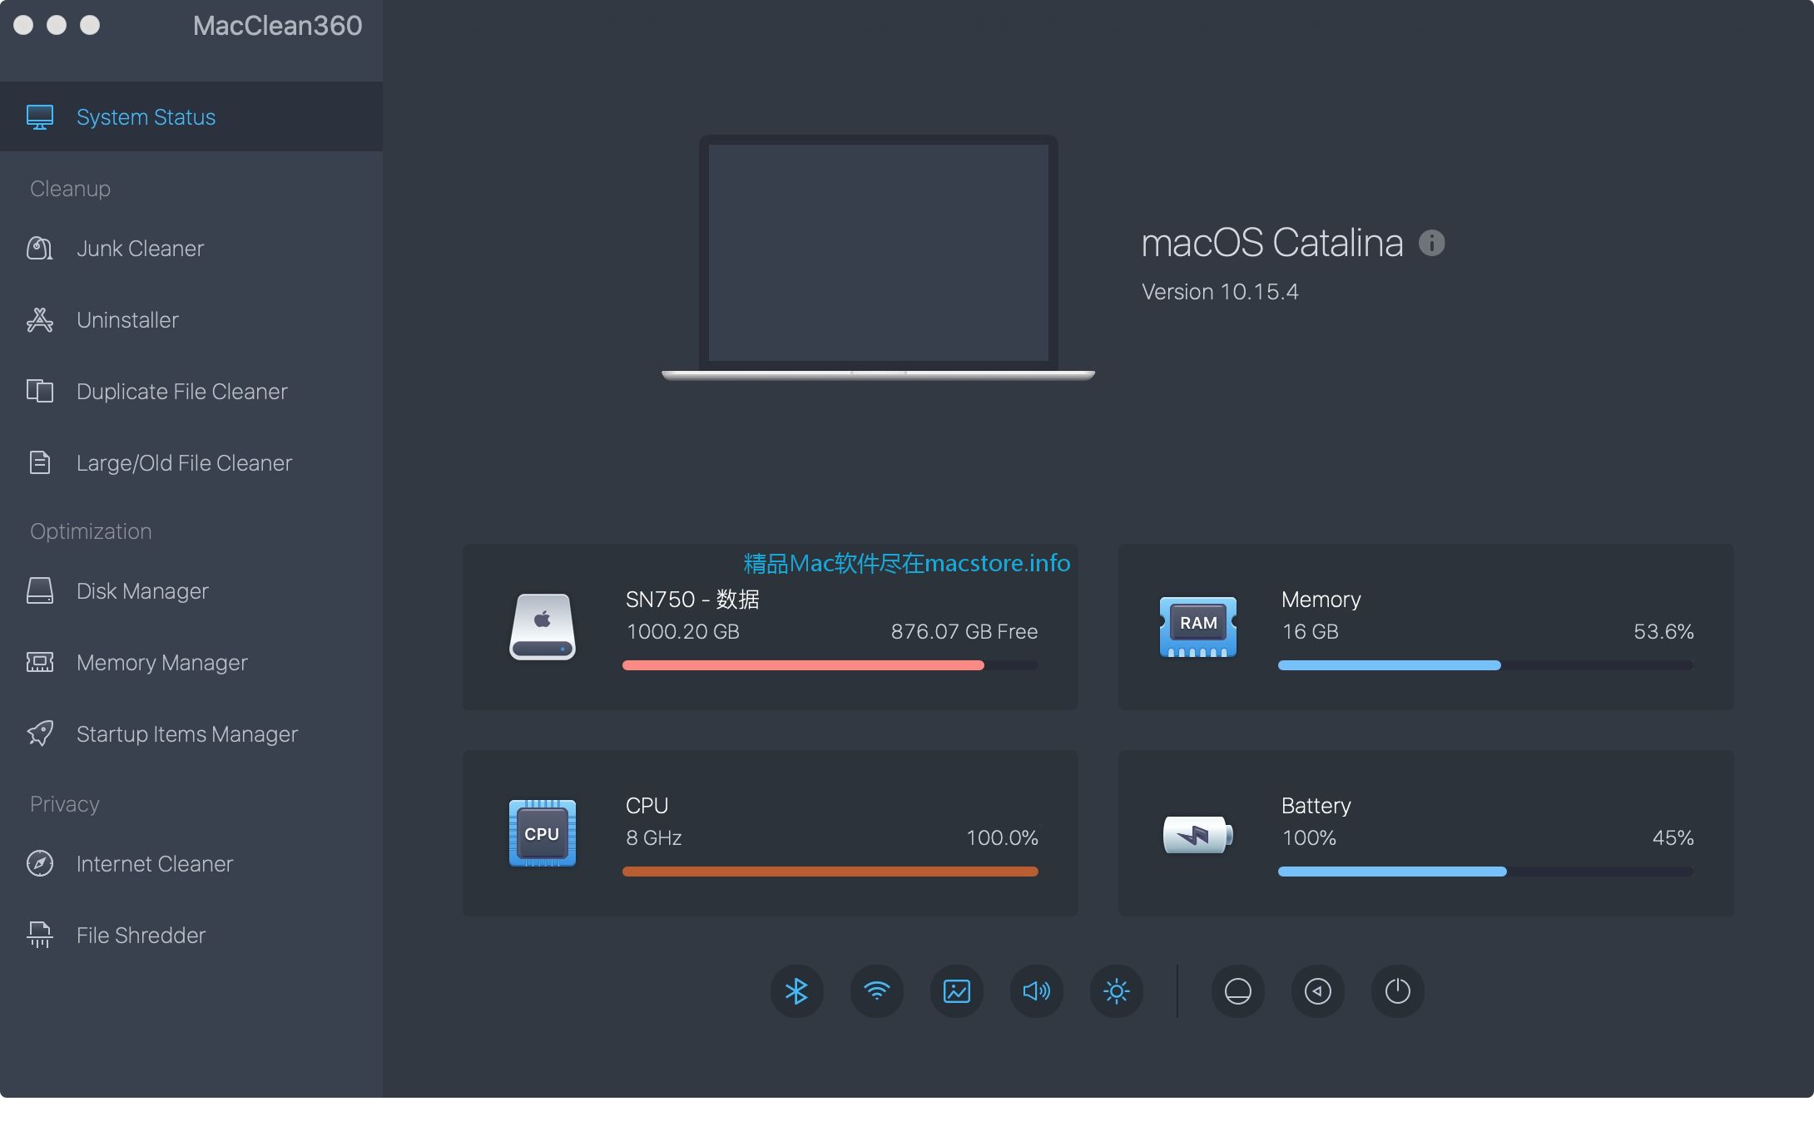Select Startup Items Manager

187,734
